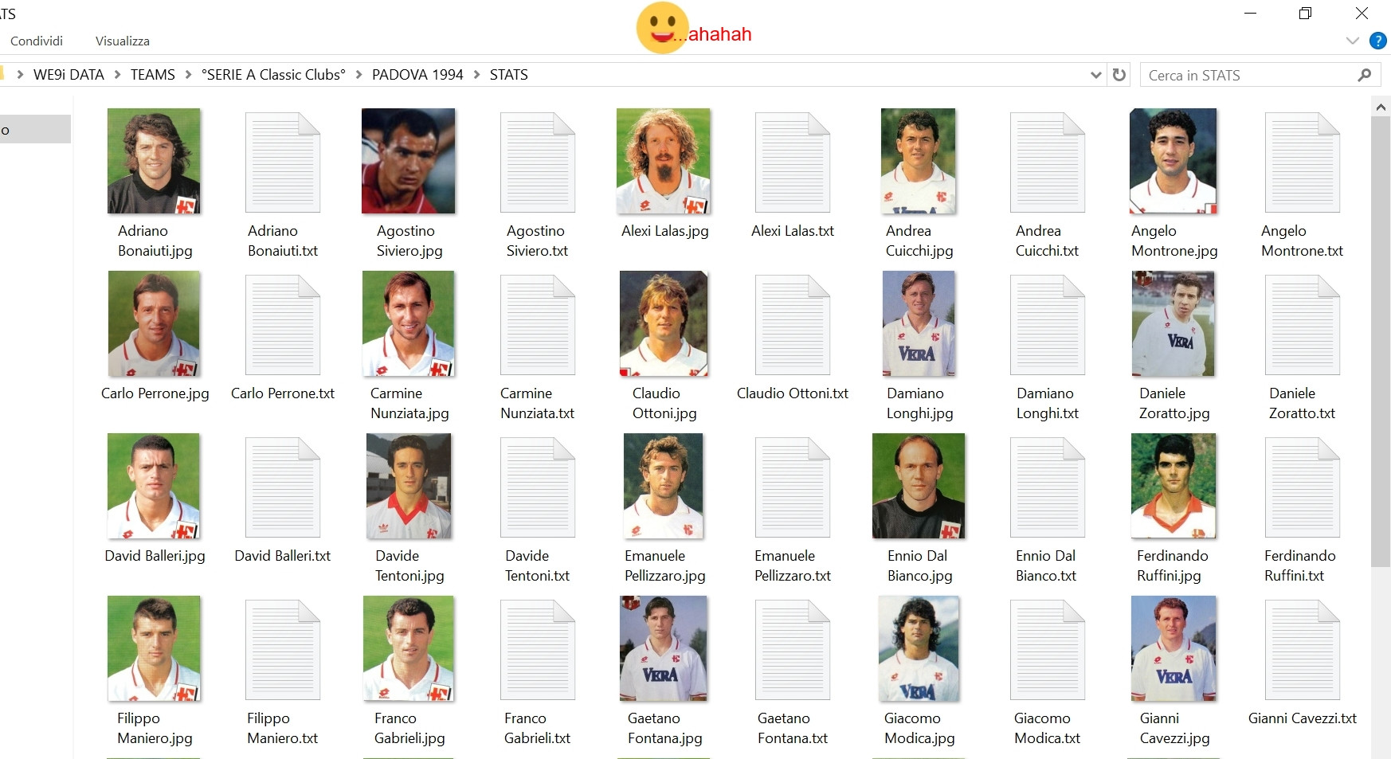Viewport: 1391px width, 759px height.
Task: Click the refresh button next to address bar
Action: pos(1119,75)
